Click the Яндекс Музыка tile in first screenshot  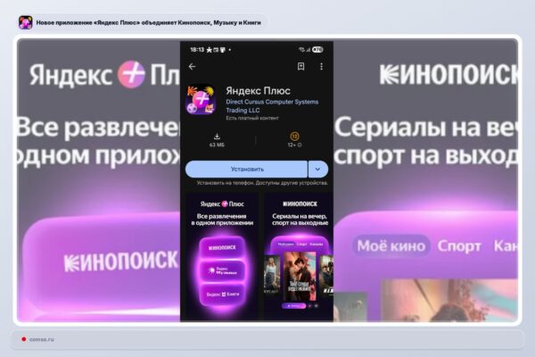point(222,271)
